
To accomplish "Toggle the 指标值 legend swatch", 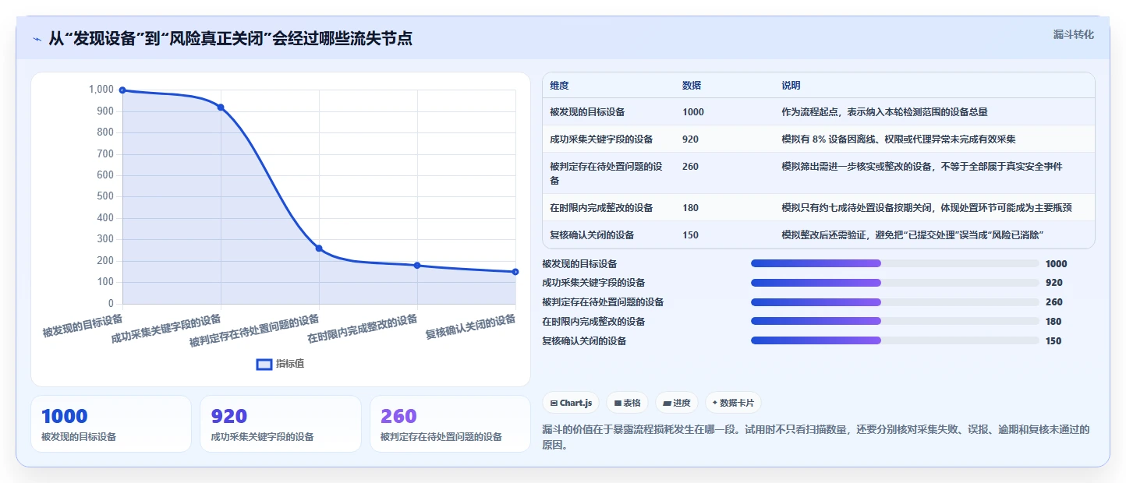I will pos(264,364).
